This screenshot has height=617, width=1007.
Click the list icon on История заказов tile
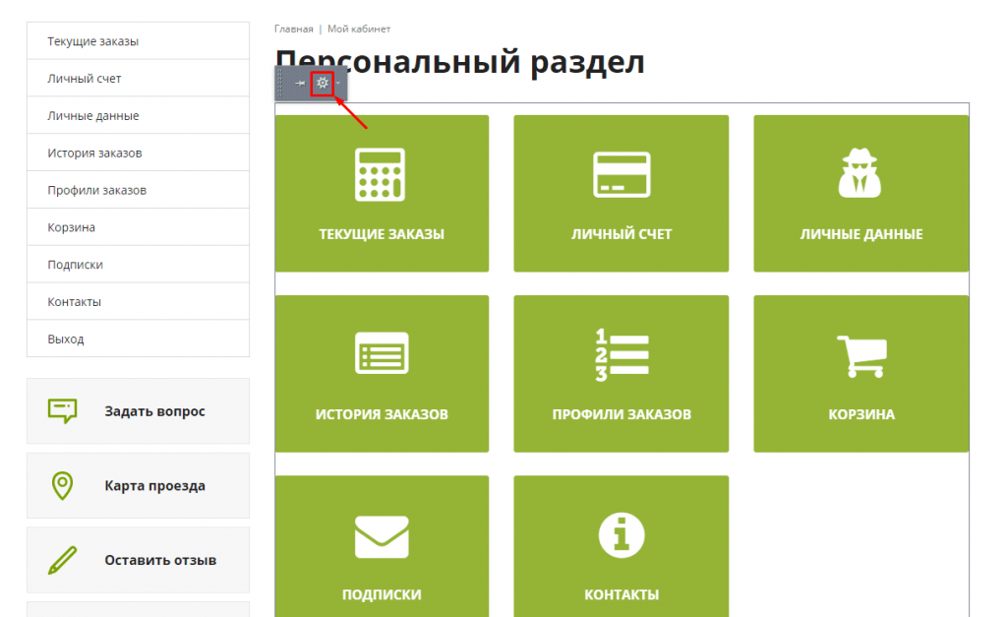[382, 353]
